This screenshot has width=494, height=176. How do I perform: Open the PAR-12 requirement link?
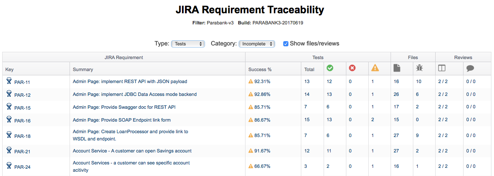point(22,95)
